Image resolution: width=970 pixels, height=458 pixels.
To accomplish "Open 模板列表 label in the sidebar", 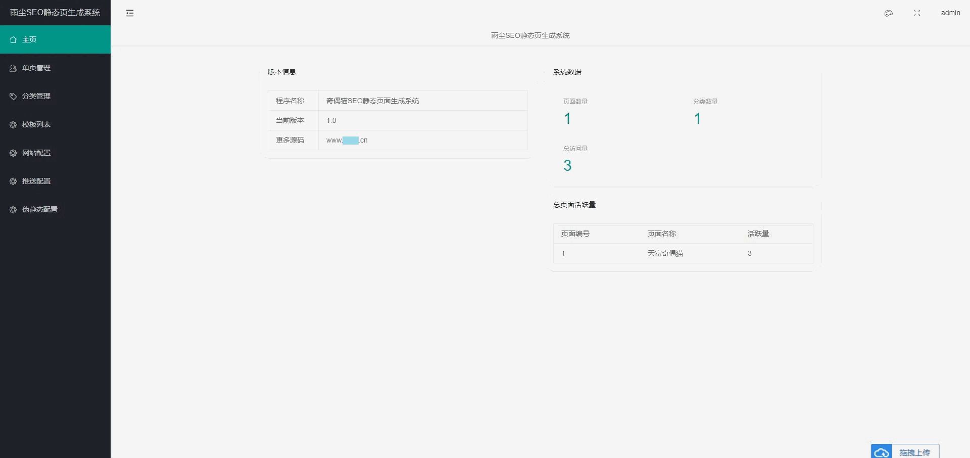I will point(36,124).
